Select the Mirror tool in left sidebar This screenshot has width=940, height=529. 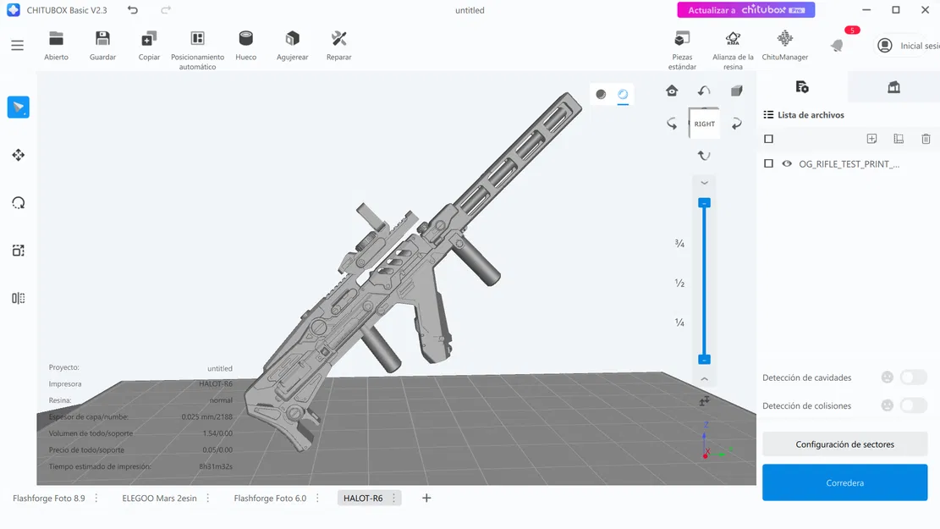tap(18, 297)
